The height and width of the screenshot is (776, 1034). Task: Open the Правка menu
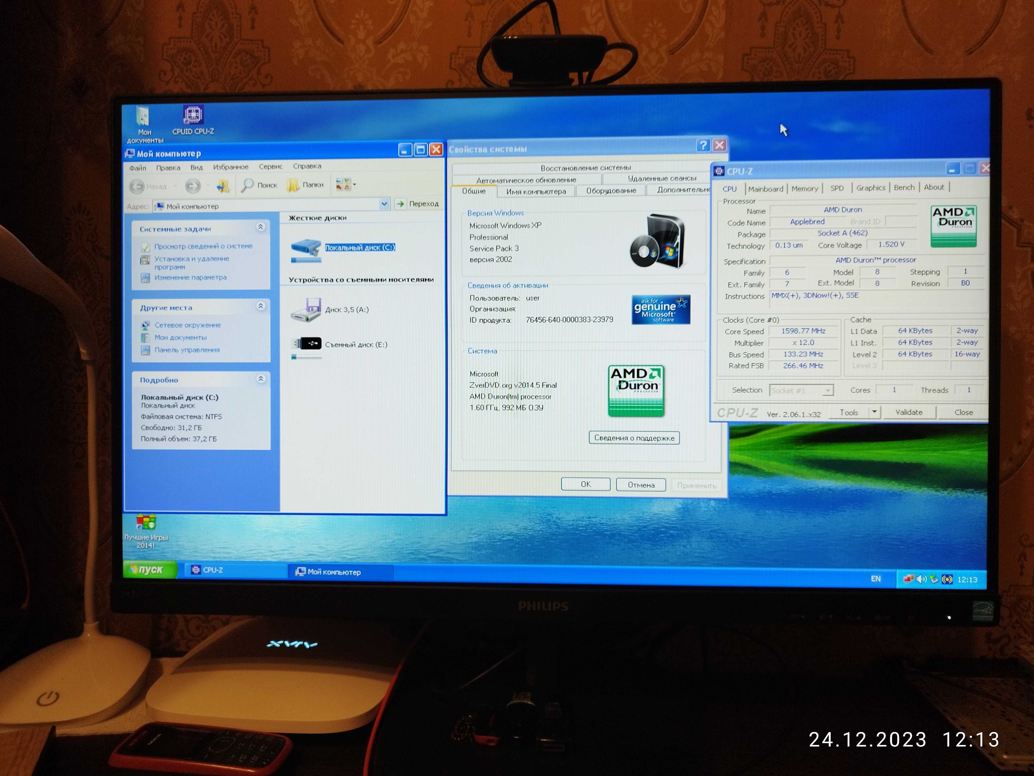(168, 167)
